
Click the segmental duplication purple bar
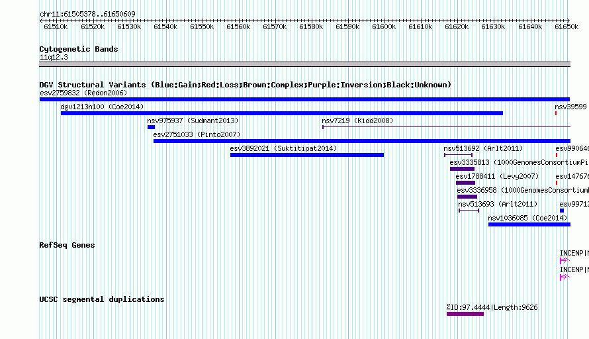point(465,314)
